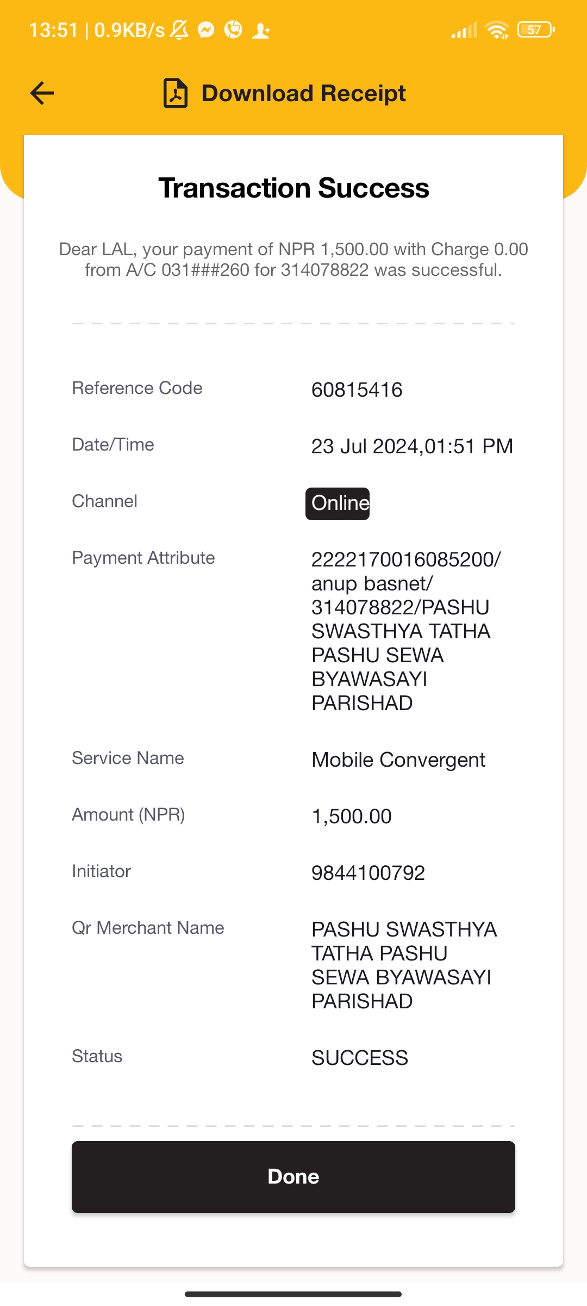
Task: Tap the Done button
Action: point(293,1176)
